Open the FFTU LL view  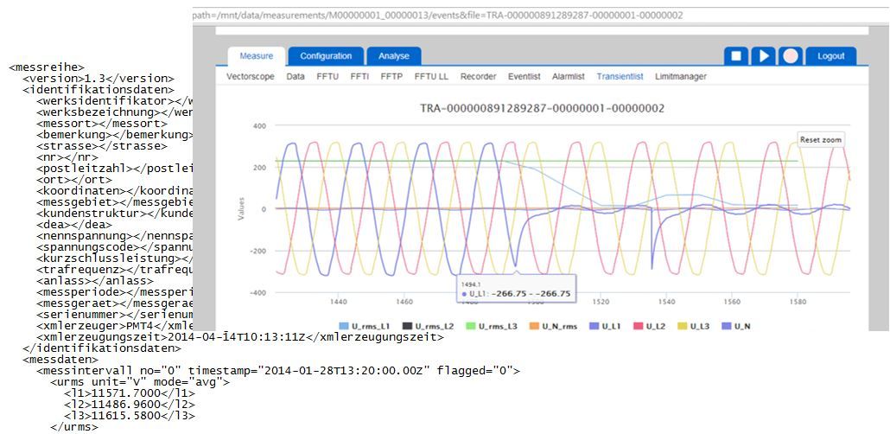coord(431,76)
